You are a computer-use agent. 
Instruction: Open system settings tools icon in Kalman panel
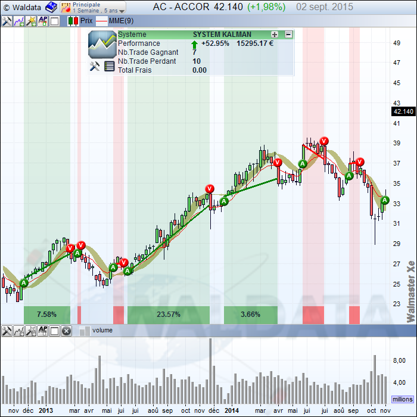tap(94, 66)
